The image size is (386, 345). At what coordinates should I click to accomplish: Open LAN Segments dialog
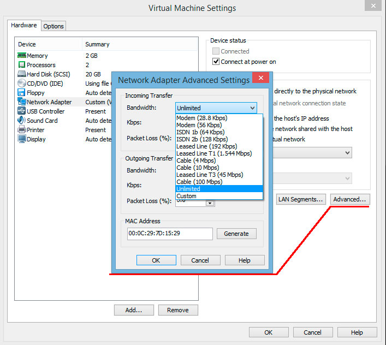[301, 199]
